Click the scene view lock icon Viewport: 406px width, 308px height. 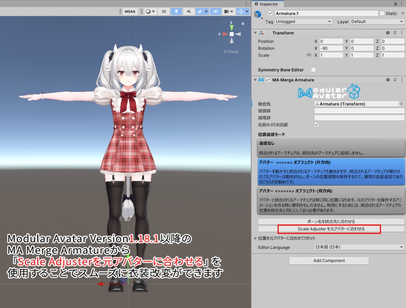[x=243, y=23]
